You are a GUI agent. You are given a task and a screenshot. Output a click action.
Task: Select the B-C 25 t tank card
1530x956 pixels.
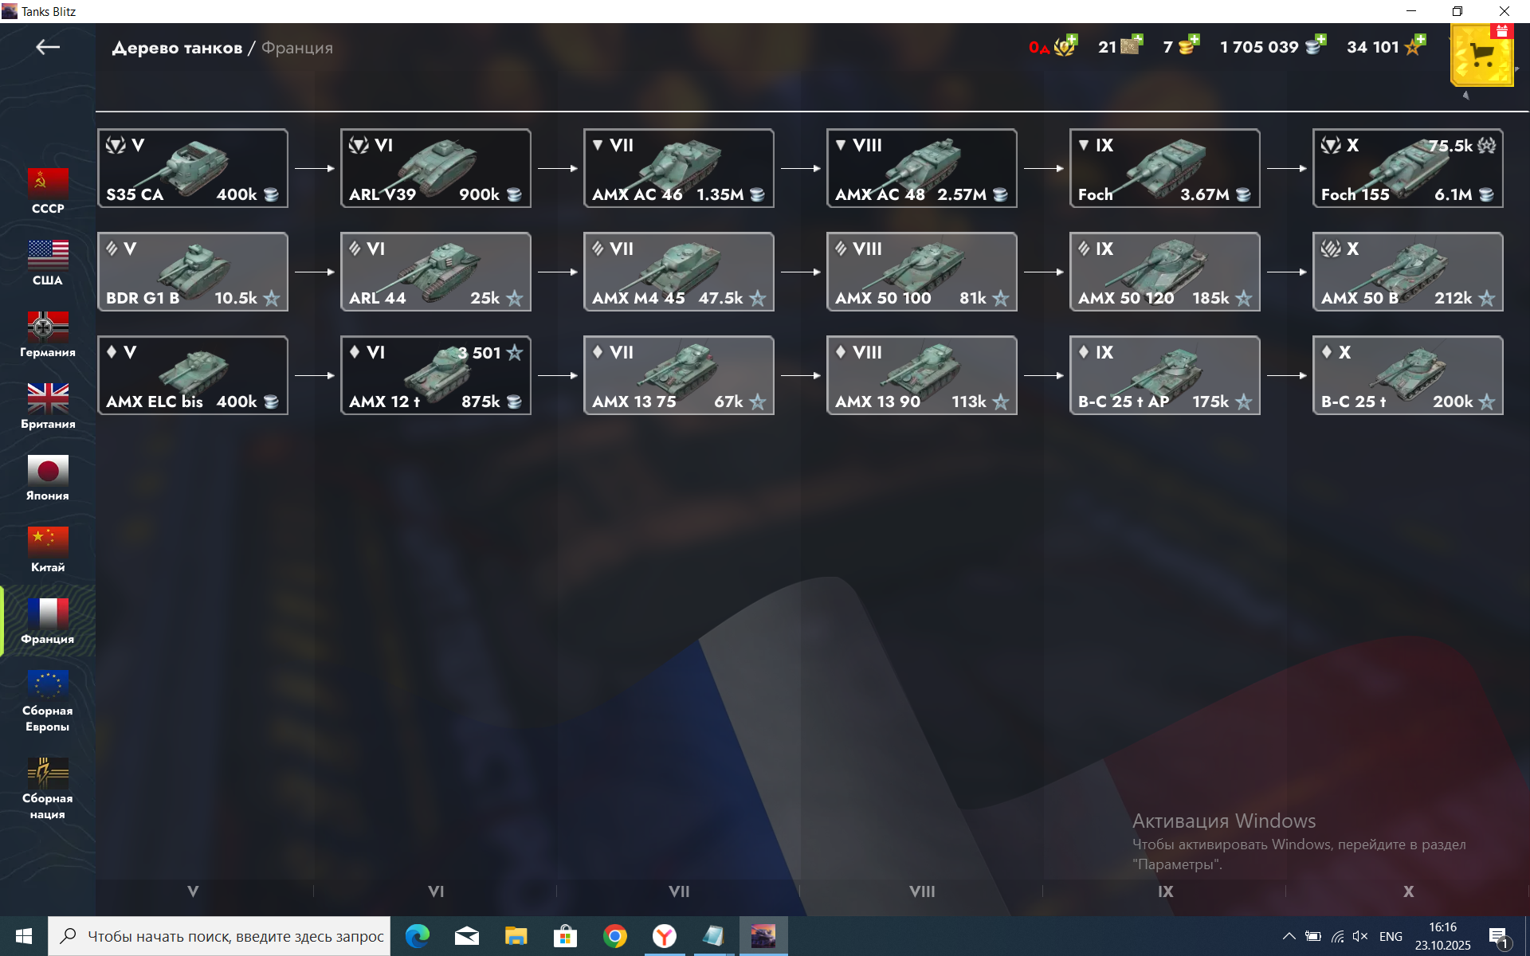coord(1407,375)
